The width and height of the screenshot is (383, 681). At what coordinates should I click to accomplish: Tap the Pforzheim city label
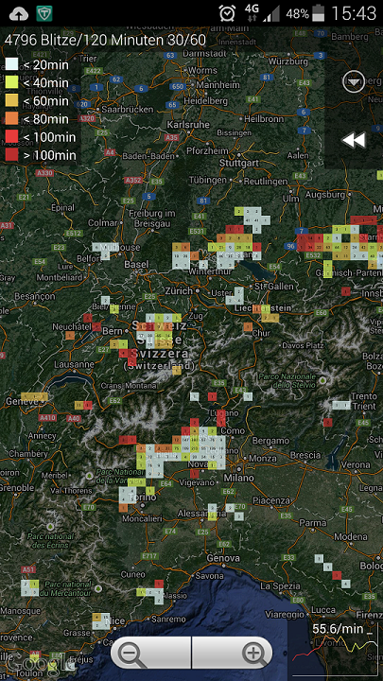coord(207,150)
